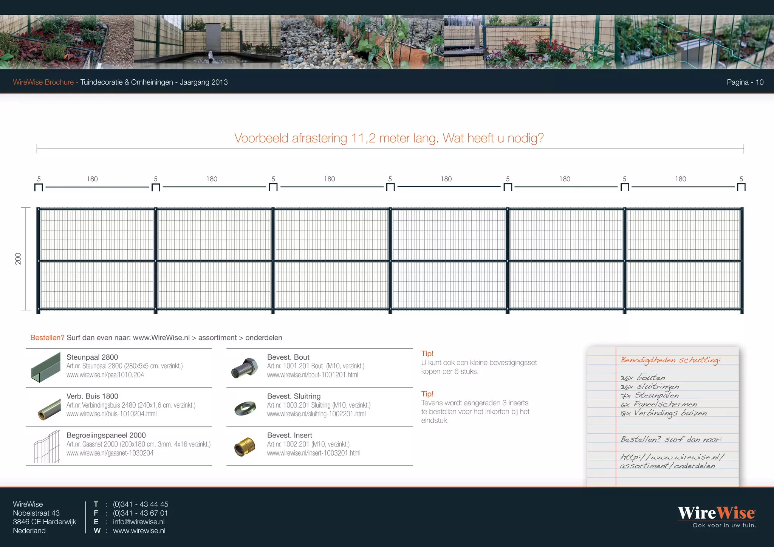Click the Bevest. Bout bolt image

[244, 368]
